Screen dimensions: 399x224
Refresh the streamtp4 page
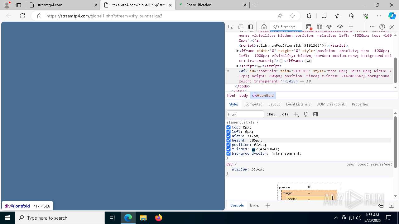click(22, 16)
